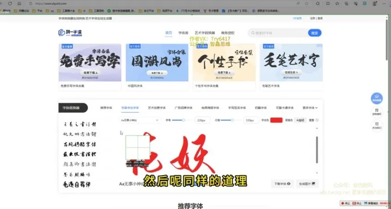The image size is (391, 209).
Task: Click the blue floating sidebar button
Action: pos(377,98)
